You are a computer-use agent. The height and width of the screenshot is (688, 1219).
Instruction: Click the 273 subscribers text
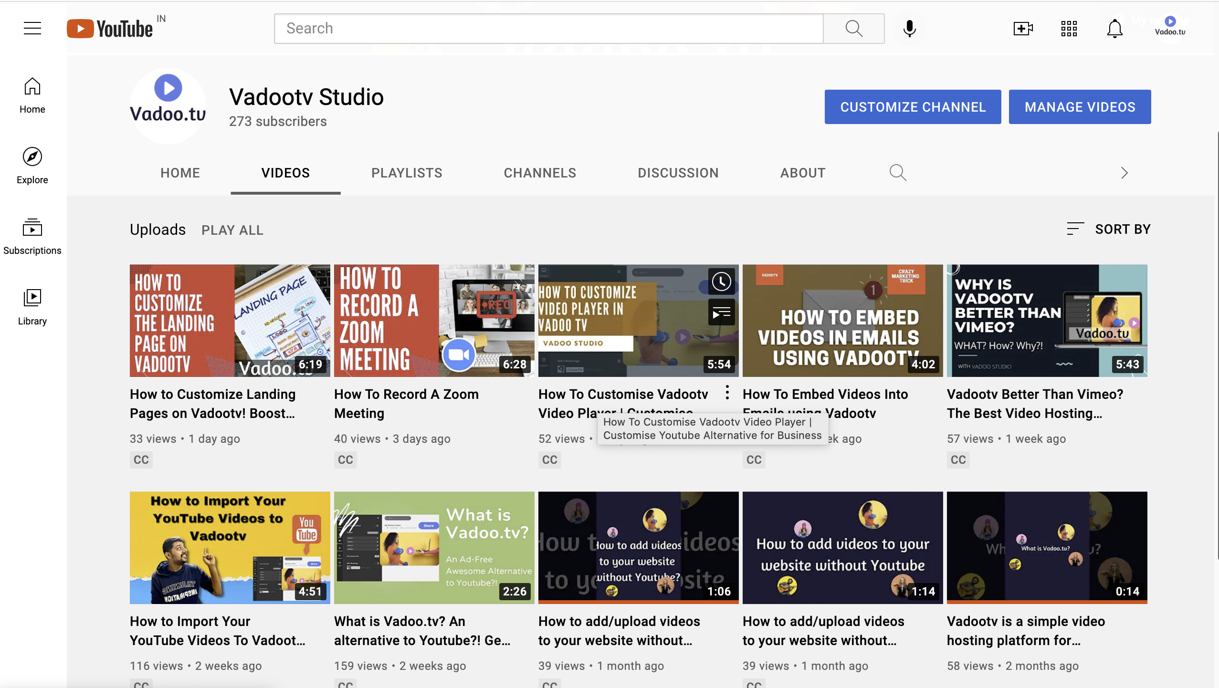point(278,121)
